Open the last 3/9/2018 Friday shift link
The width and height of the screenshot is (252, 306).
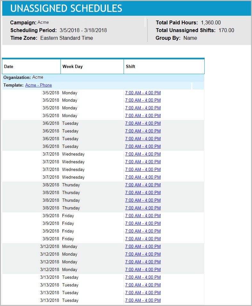coord(143,239)
